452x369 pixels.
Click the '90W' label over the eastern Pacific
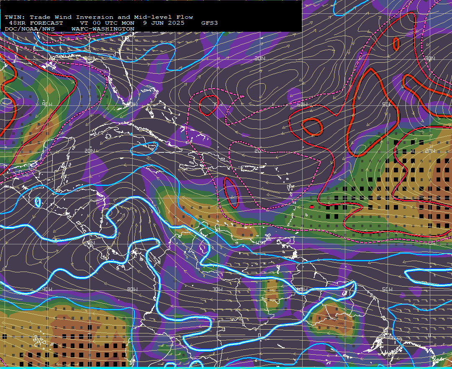coord(47,289)
